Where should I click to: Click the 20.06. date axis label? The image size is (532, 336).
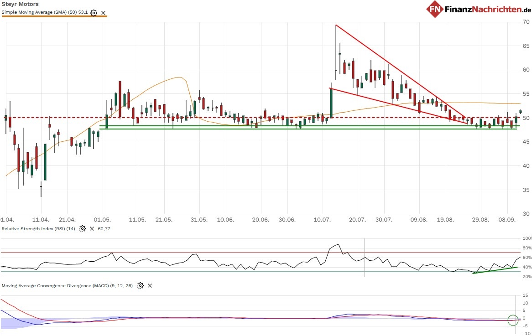pyautogui.click(x=261, y=219)
